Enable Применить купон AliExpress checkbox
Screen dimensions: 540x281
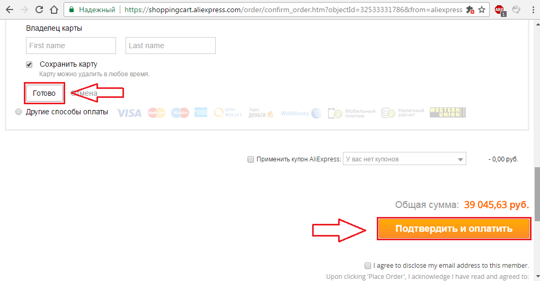[250, 159]
